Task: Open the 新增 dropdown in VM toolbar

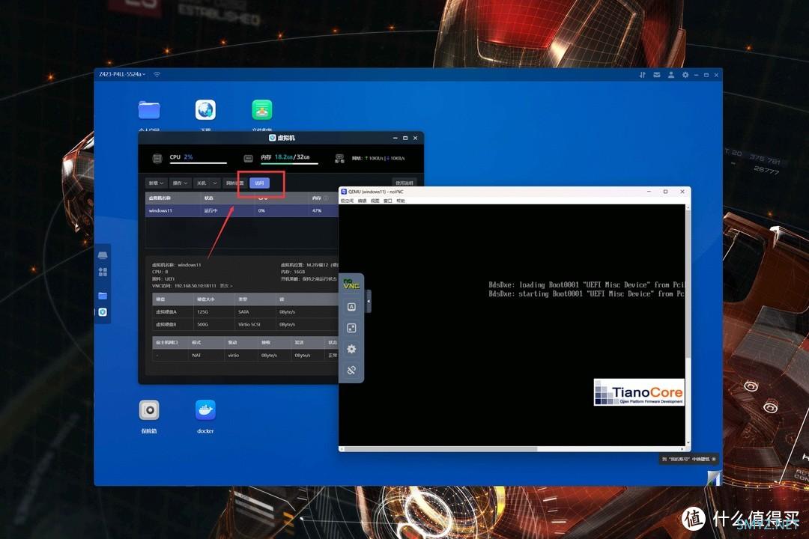Action: 157,183
